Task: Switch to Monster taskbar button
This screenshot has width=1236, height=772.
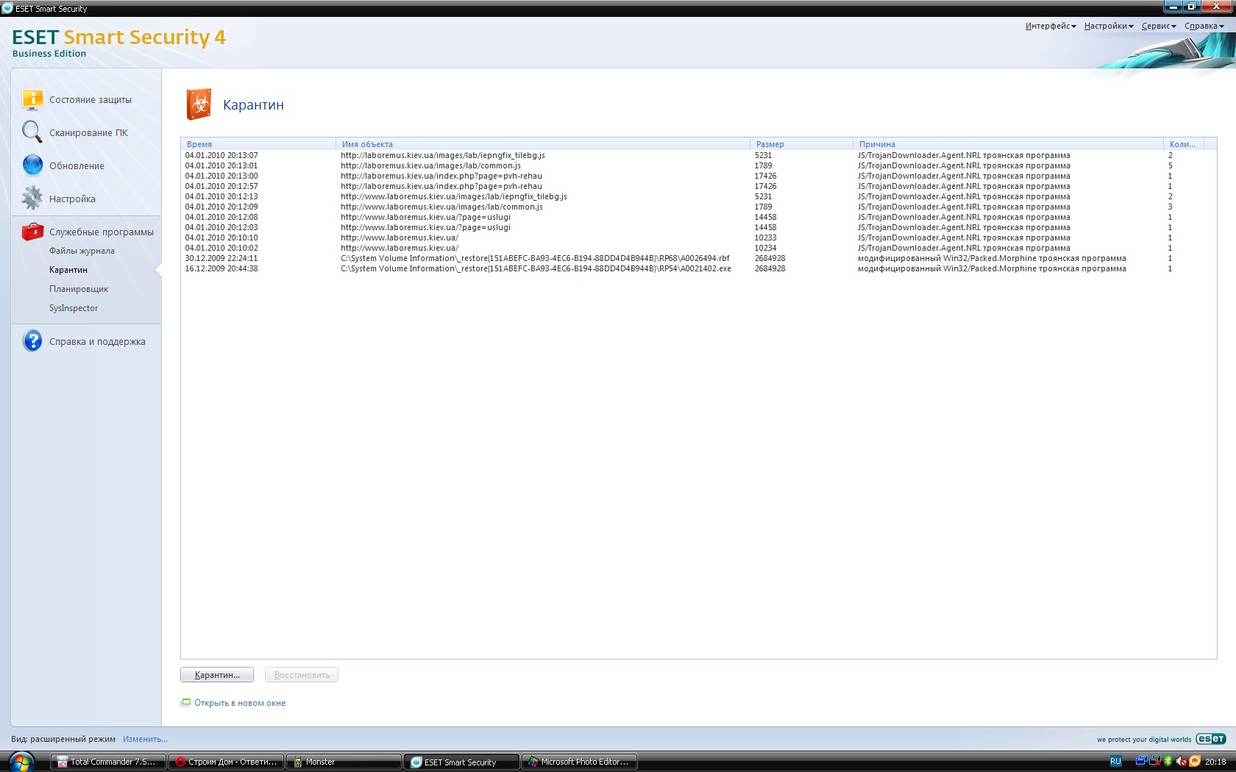Action: [x=344, y=762]
